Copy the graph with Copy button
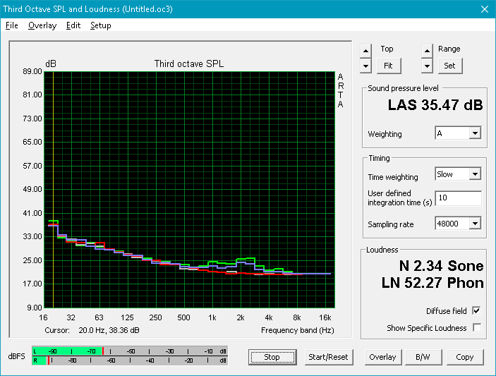496x376 pixels. click(465, 357)
